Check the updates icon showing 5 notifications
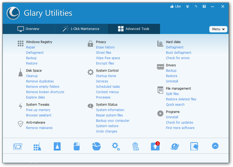The image size is (233, 167). tap(155, 146)
